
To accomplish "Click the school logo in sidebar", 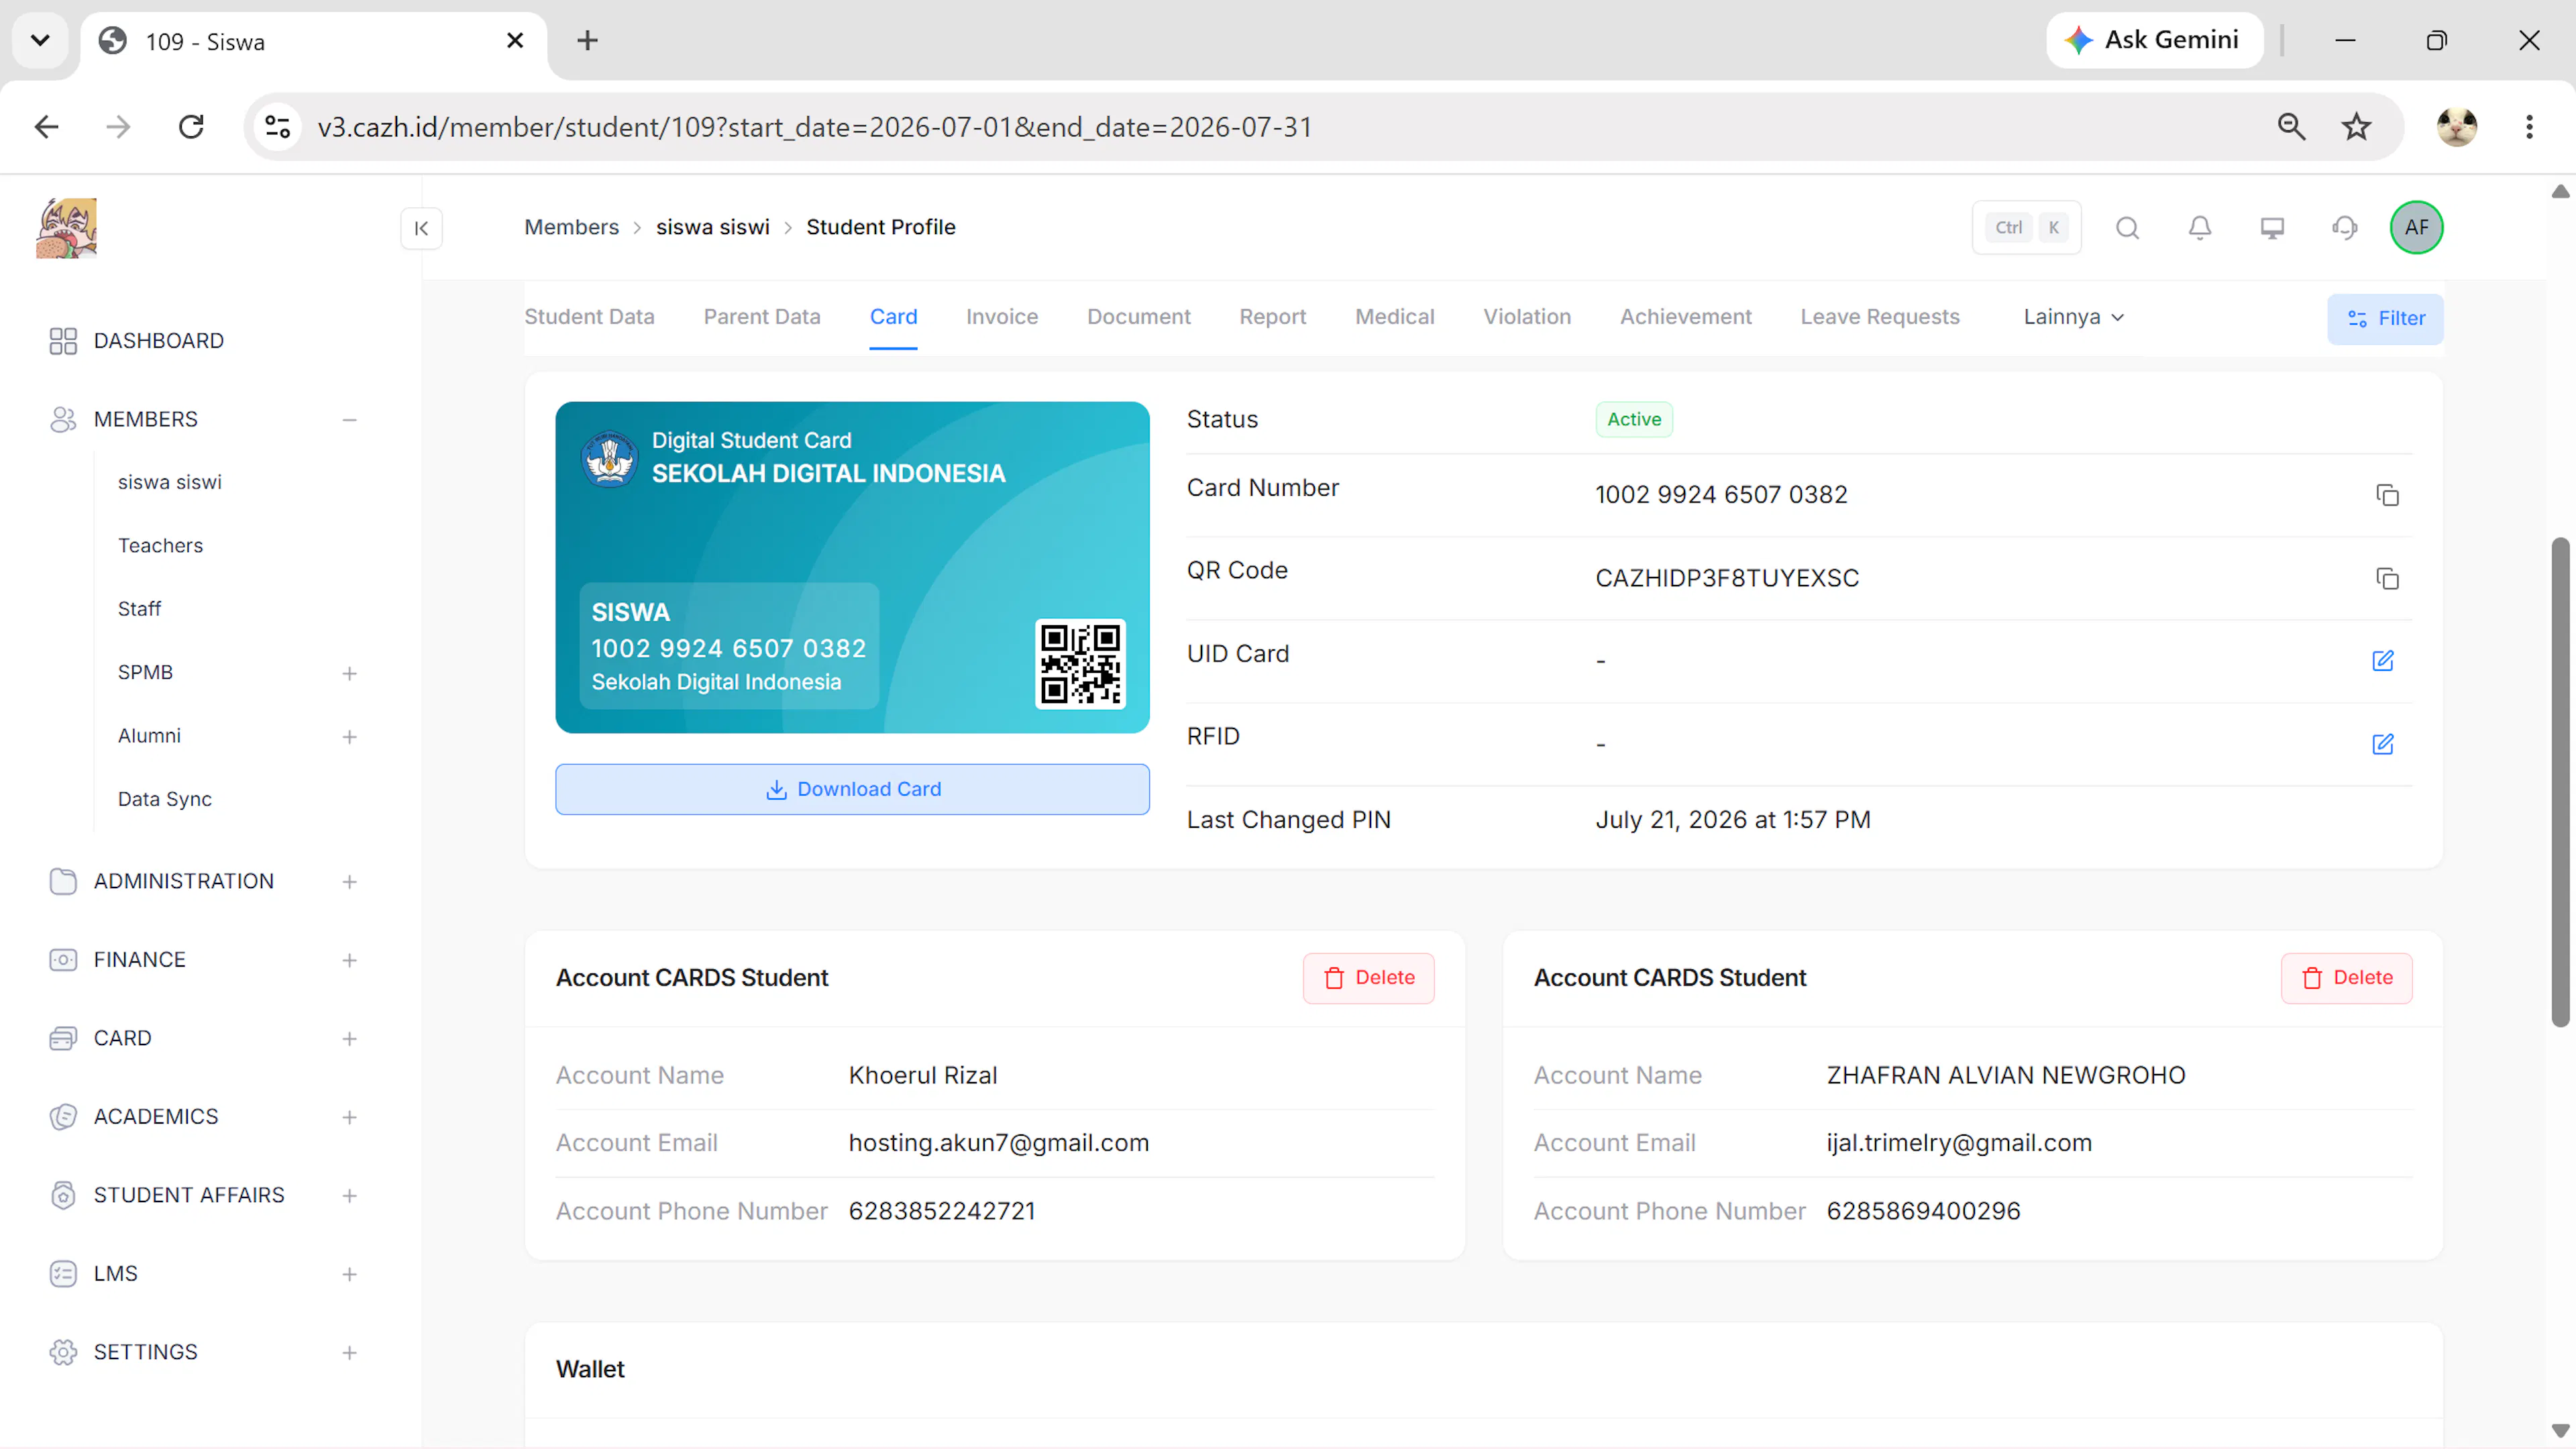I will point(66,228).
